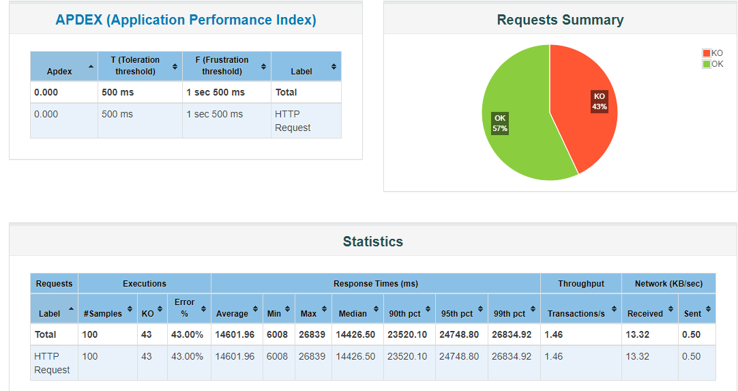
Task: Click HTTP Request row in Statistics table
Action: coord(52,363)
